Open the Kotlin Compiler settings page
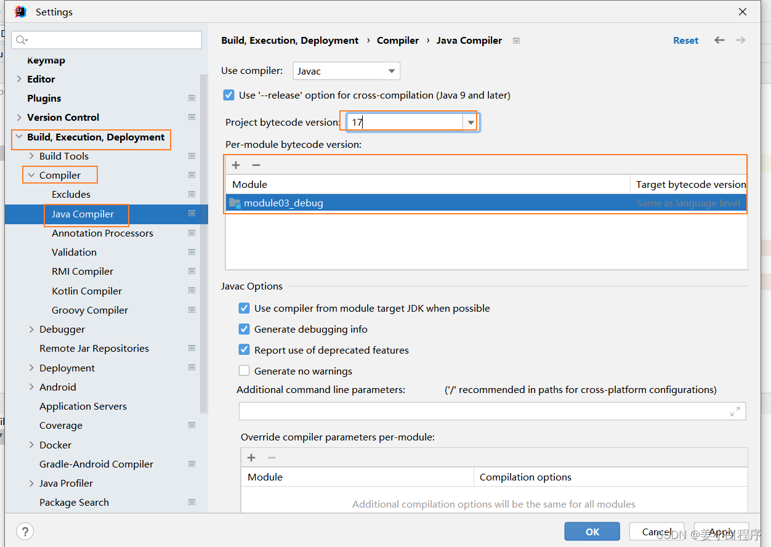The image size is (771, 547). (x=87, y=291)
